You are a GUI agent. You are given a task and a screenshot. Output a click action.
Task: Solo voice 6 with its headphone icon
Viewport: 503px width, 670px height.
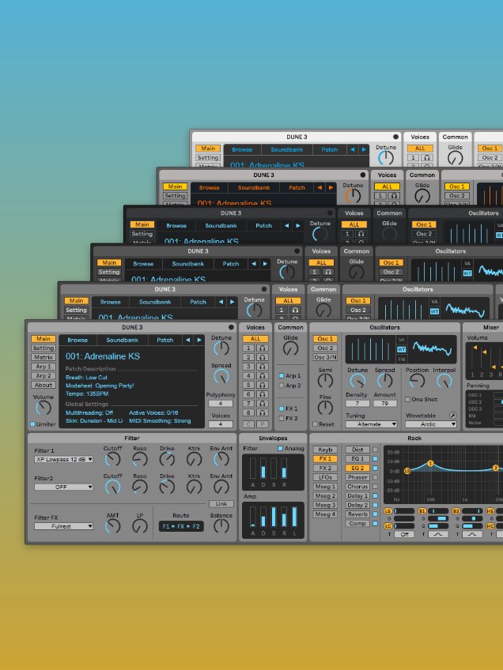tap(263, 394)
